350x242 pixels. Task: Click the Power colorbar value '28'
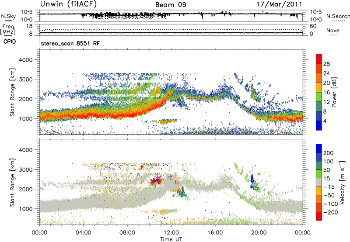click(x=326, y=64)
